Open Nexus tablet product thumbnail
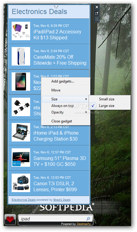Image resolution: width=137 pixels, height=232 pixels. click(21, 82)
